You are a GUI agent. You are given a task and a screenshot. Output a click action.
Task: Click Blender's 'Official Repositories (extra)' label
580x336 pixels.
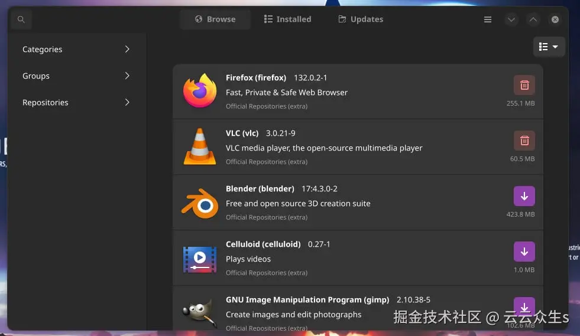[x=266, y=217]
